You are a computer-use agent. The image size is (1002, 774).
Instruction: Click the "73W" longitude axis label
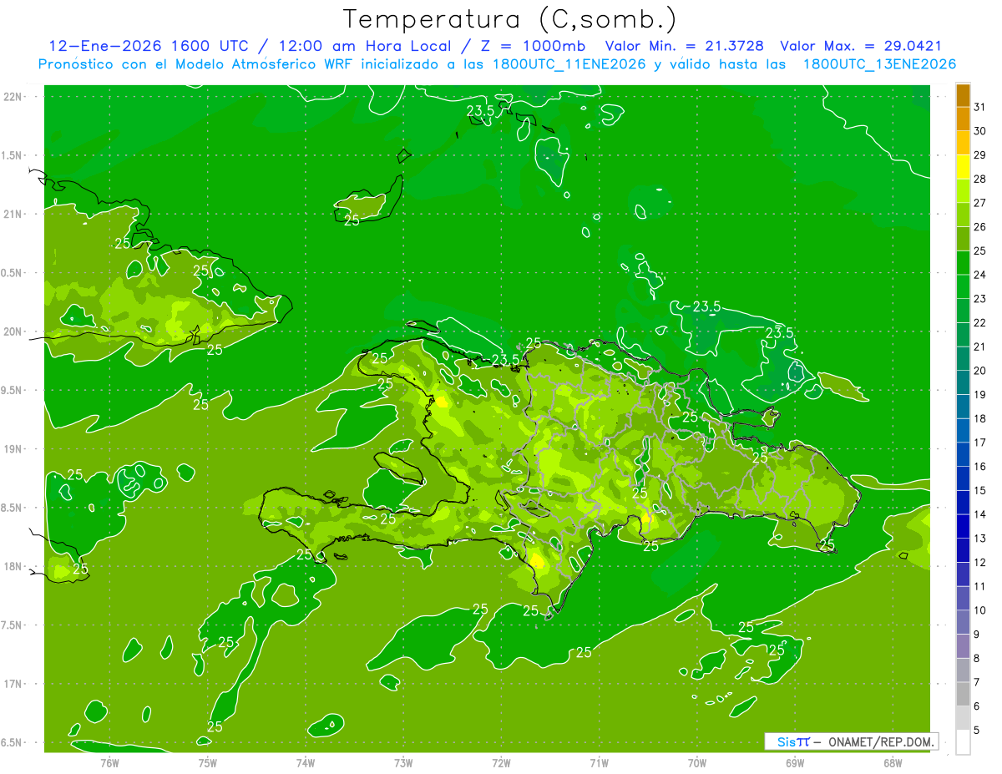[403, 762]
